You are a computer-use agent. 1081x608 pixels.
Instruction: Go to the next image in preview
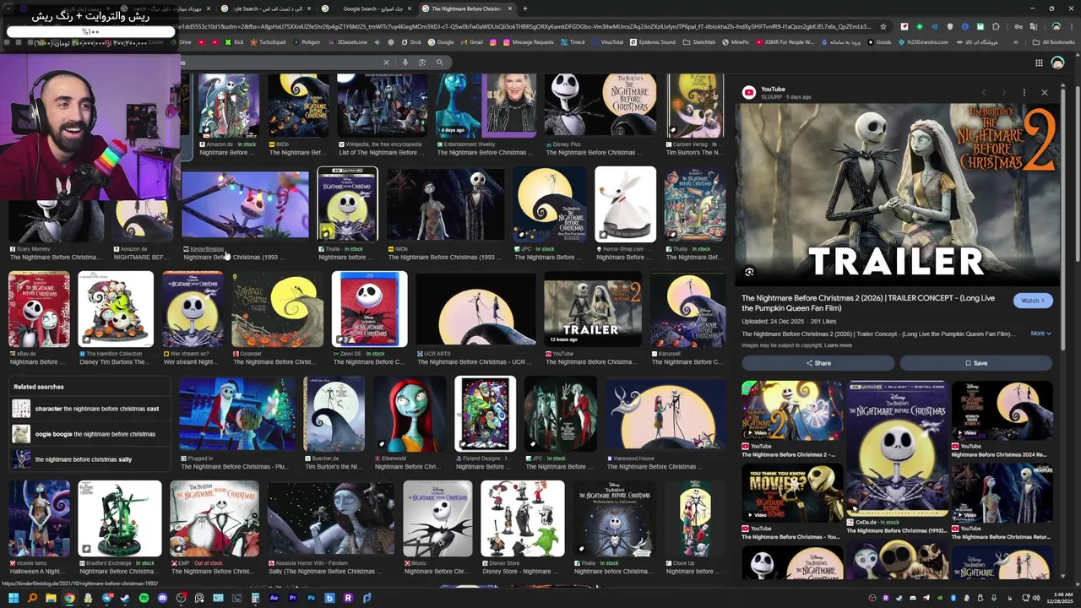pos(1004,93)
